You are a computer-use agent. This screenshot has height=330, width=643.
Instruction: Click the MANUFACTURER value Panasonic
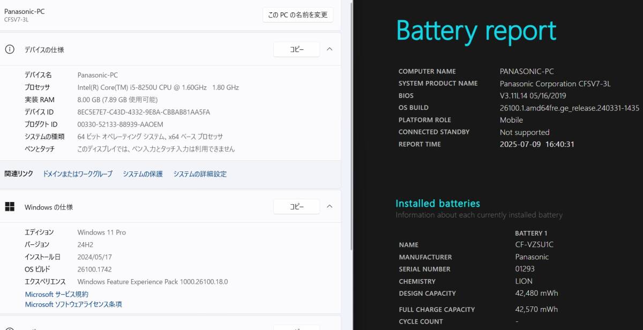532,257
